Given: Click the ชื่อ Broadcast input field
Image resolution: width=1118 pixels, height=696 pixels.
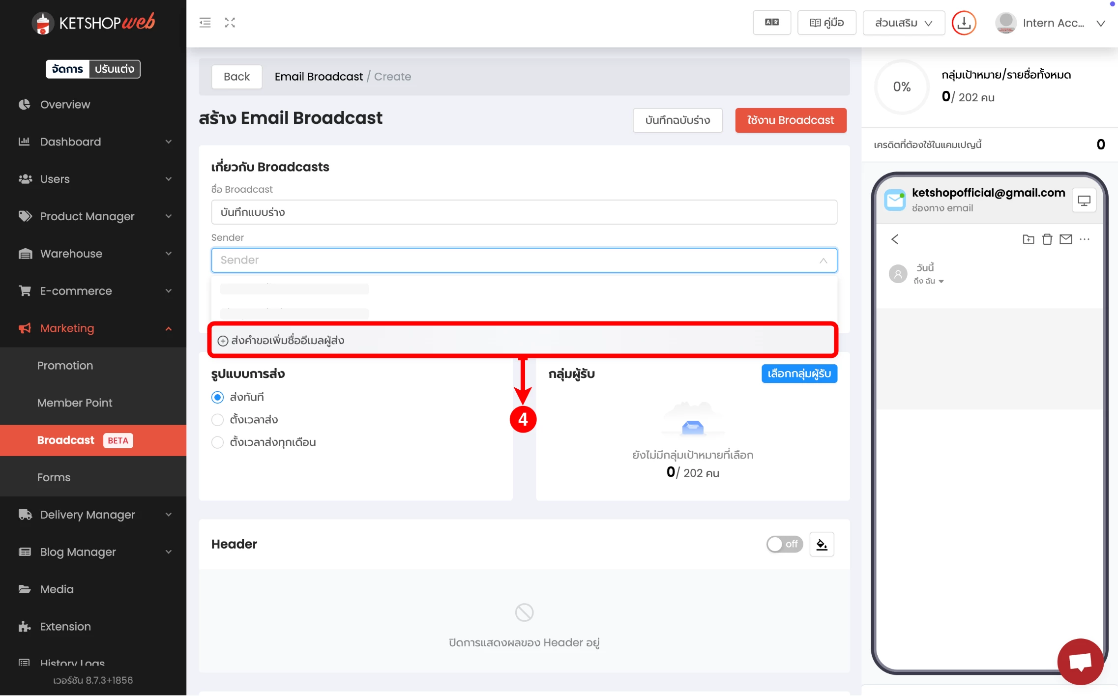Looking at the screenshot, I should (524, 212).
